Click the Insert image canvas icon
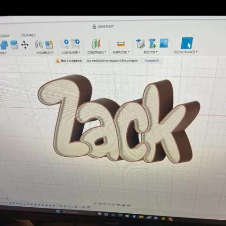 pos(164,43)
